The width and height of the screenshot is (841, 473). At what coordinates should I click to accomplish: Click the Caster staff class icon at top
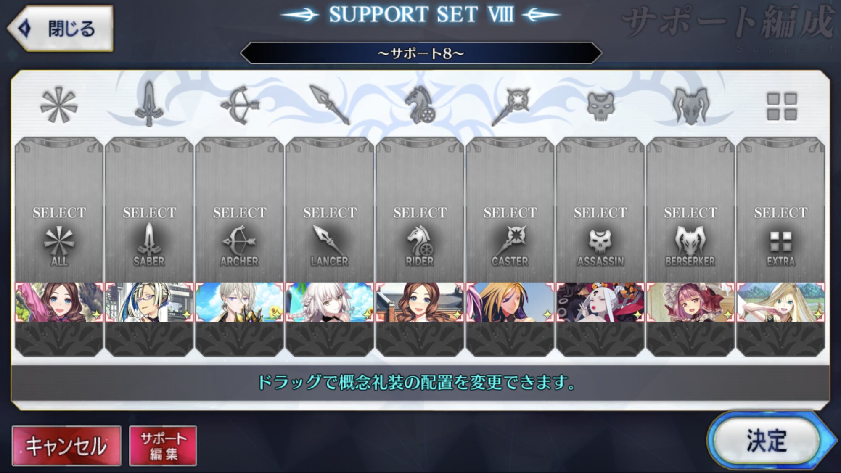click(510, 106)
